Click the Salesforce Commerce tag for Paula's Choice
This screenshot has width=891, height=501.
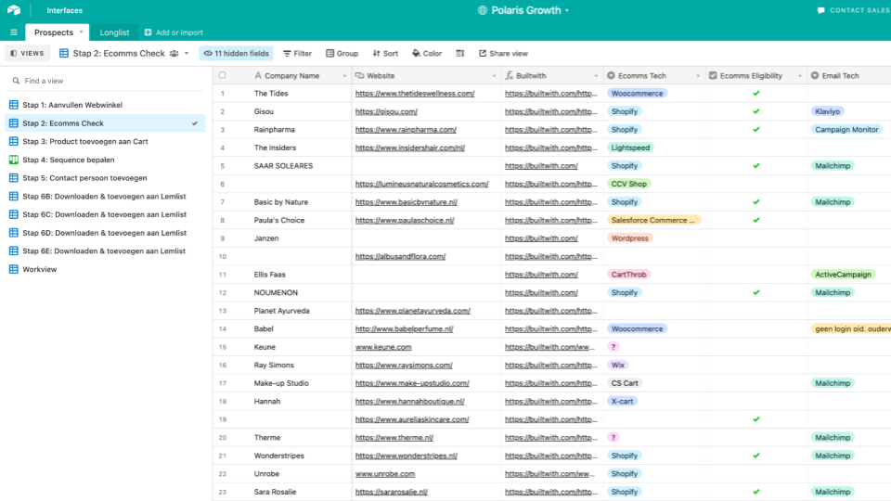click(653, 220)
